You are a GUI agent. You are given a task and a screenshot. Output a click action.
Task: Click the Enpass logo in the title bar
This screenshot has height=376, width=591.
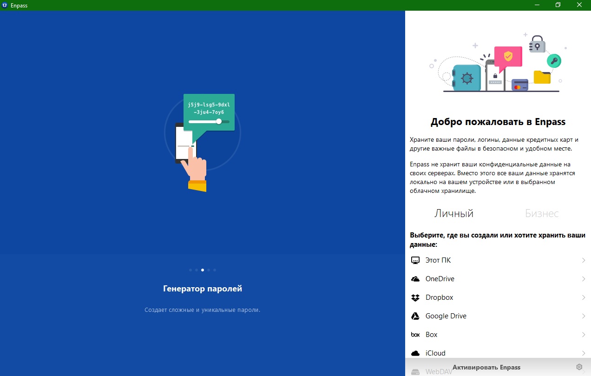coord(4,5)
